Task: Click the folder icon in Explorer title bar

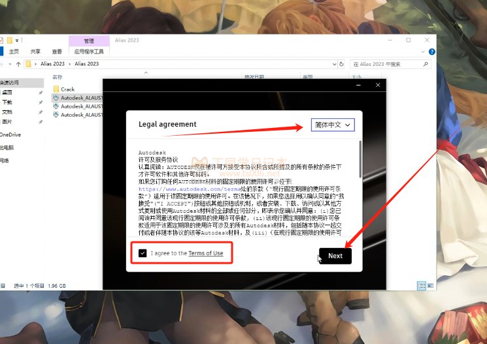Action: click(x=10, y=40)
